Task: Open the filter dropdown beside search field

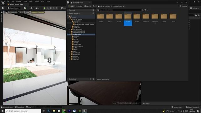Action: coord(146,10)
